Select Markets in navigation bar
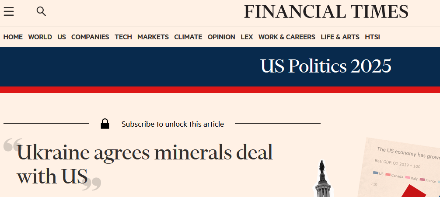The height and width of the screenshot is (197, 440). click(x=153, y=37)
